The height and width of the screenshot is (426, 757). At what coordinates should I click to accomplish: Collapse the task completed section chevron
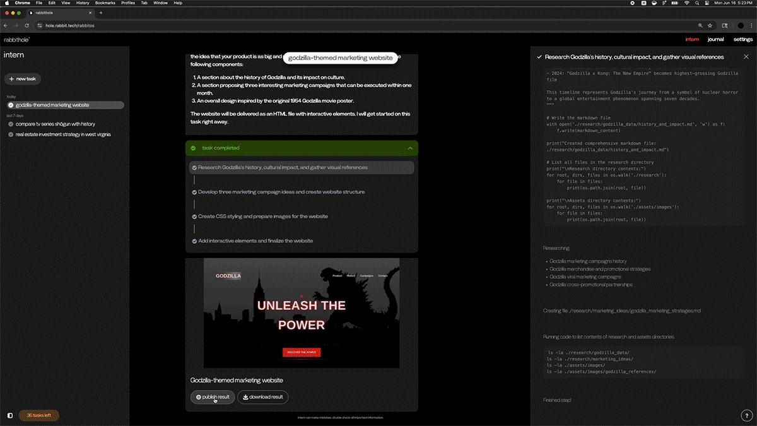(410, 148)
